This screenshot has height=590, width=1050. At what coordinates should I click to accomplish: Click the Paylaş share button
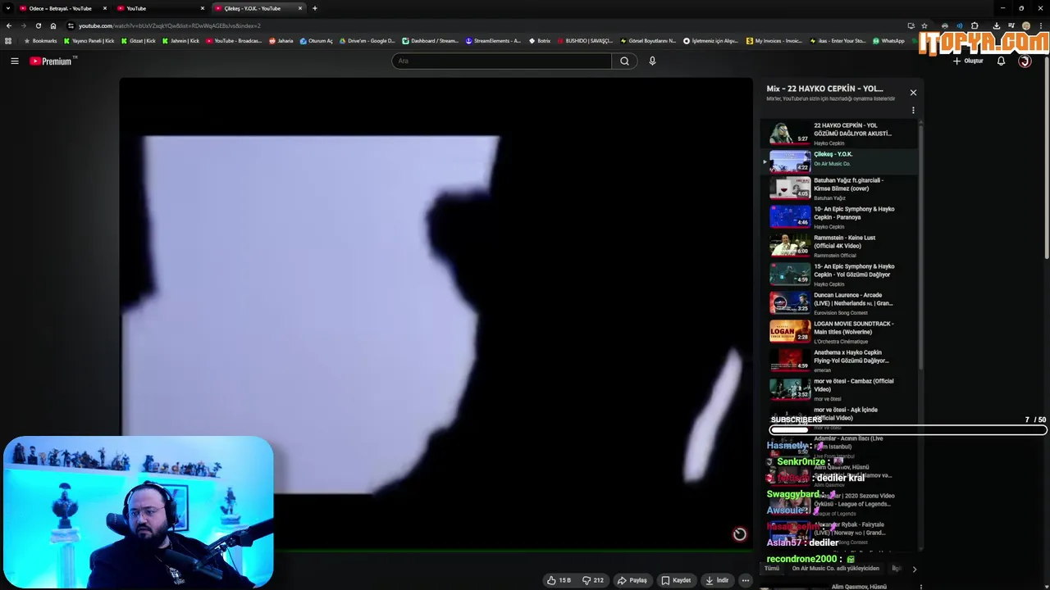point(632,580)
